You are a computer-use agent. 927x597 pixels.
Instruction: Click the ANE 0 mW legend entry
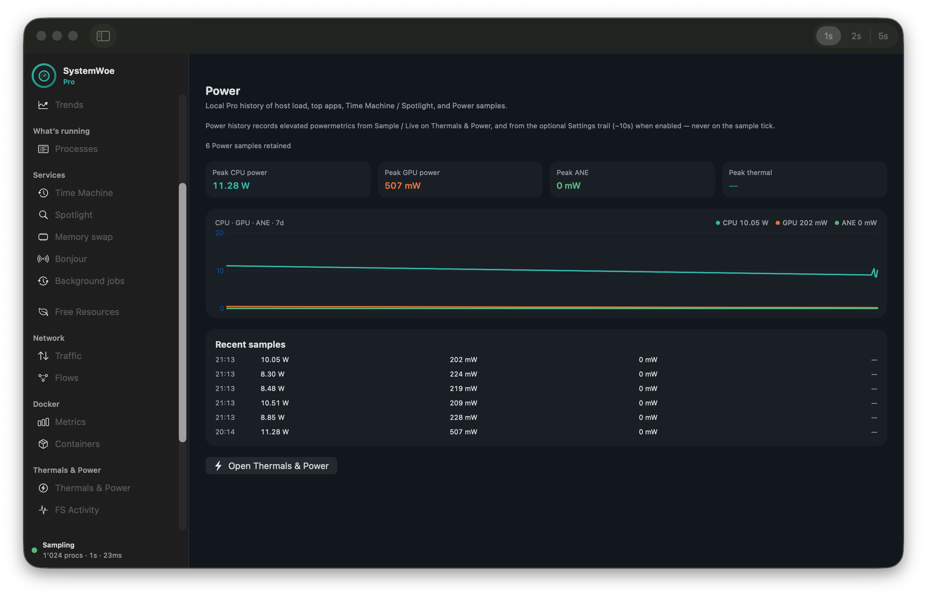(855, 223)
